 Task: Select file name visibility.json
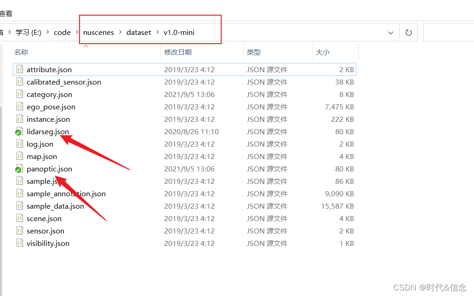click(x=48, y=243)
